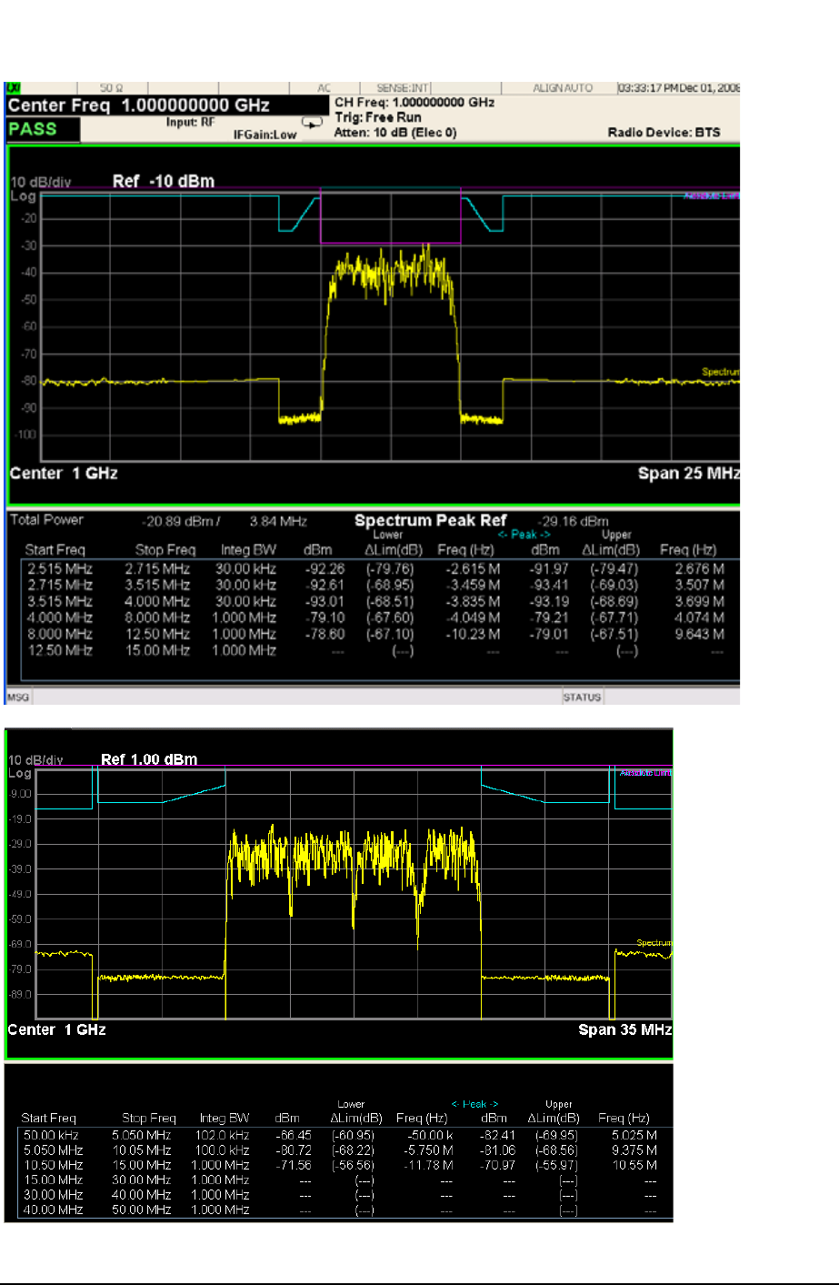This screenshot has width=839, height=1285.
Task: Click the MSG area in status bar
Action: [18, 698]
